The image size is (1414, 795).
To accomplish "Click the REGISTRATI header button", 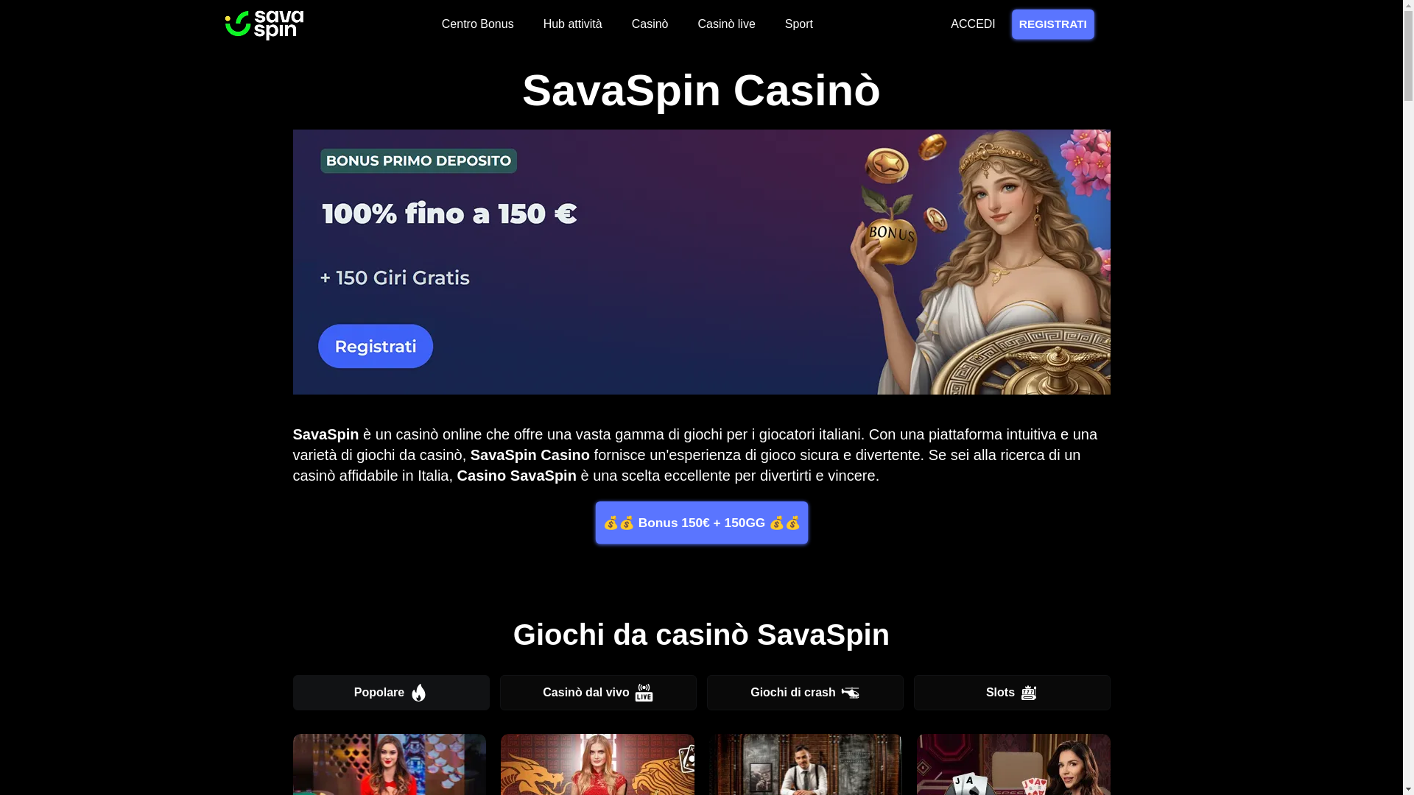I will click(1052, 24).
